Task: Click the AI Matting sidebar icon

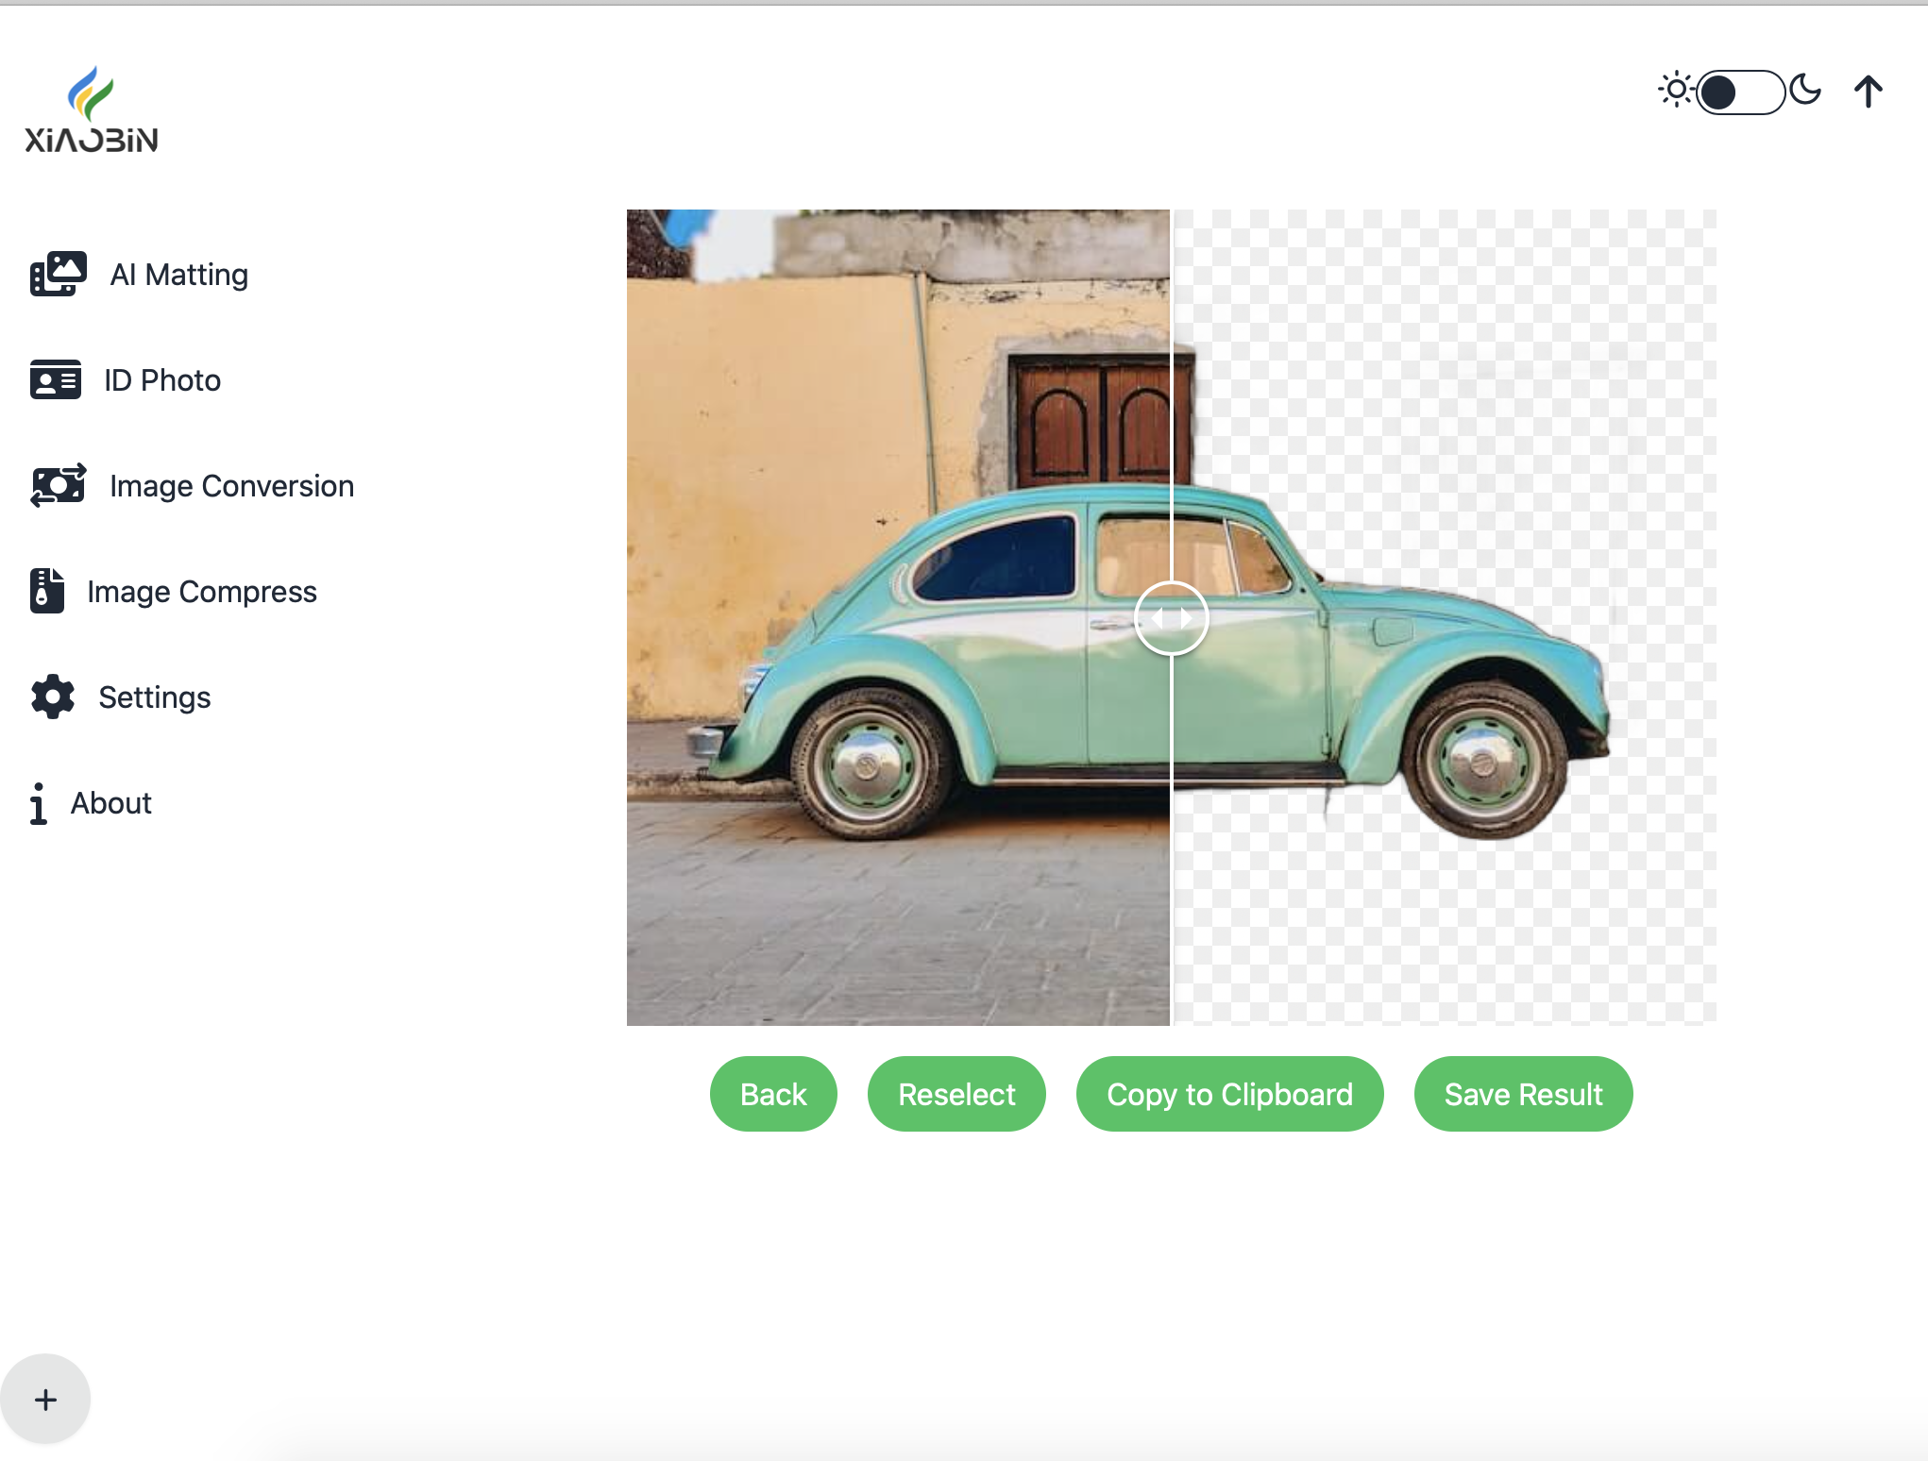Action: tap(58, 274)
